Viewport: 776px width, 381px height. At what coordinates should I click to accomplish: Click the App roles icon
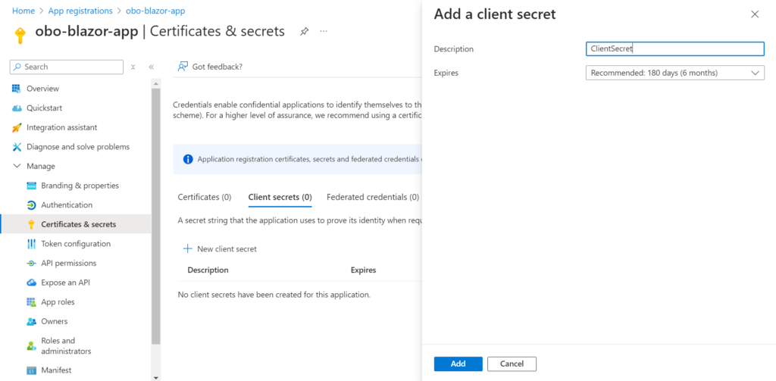tap(32, 301)
